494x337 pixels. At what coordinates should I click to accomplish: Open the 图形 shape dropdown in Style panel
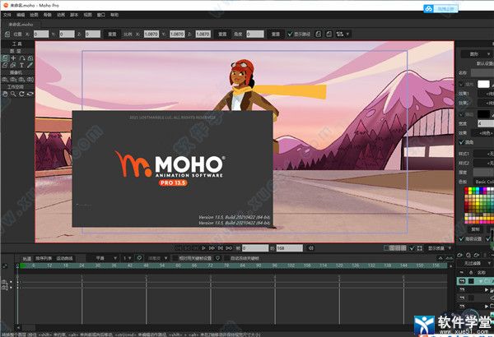476,54
